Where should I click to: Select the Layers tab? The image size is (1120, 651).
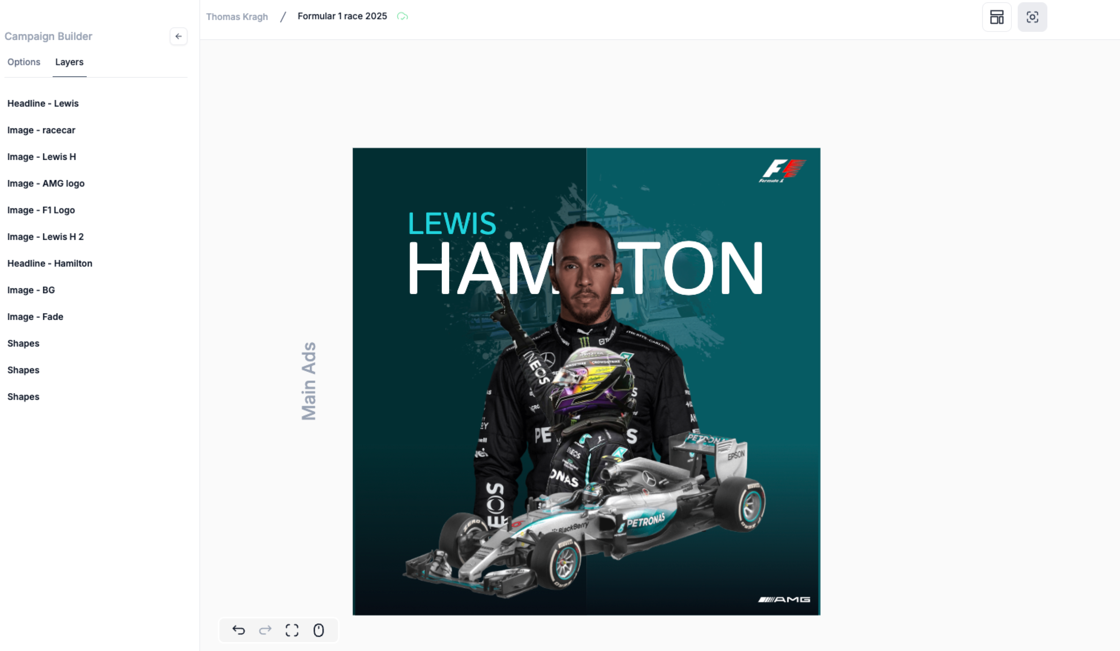[69, 62]
